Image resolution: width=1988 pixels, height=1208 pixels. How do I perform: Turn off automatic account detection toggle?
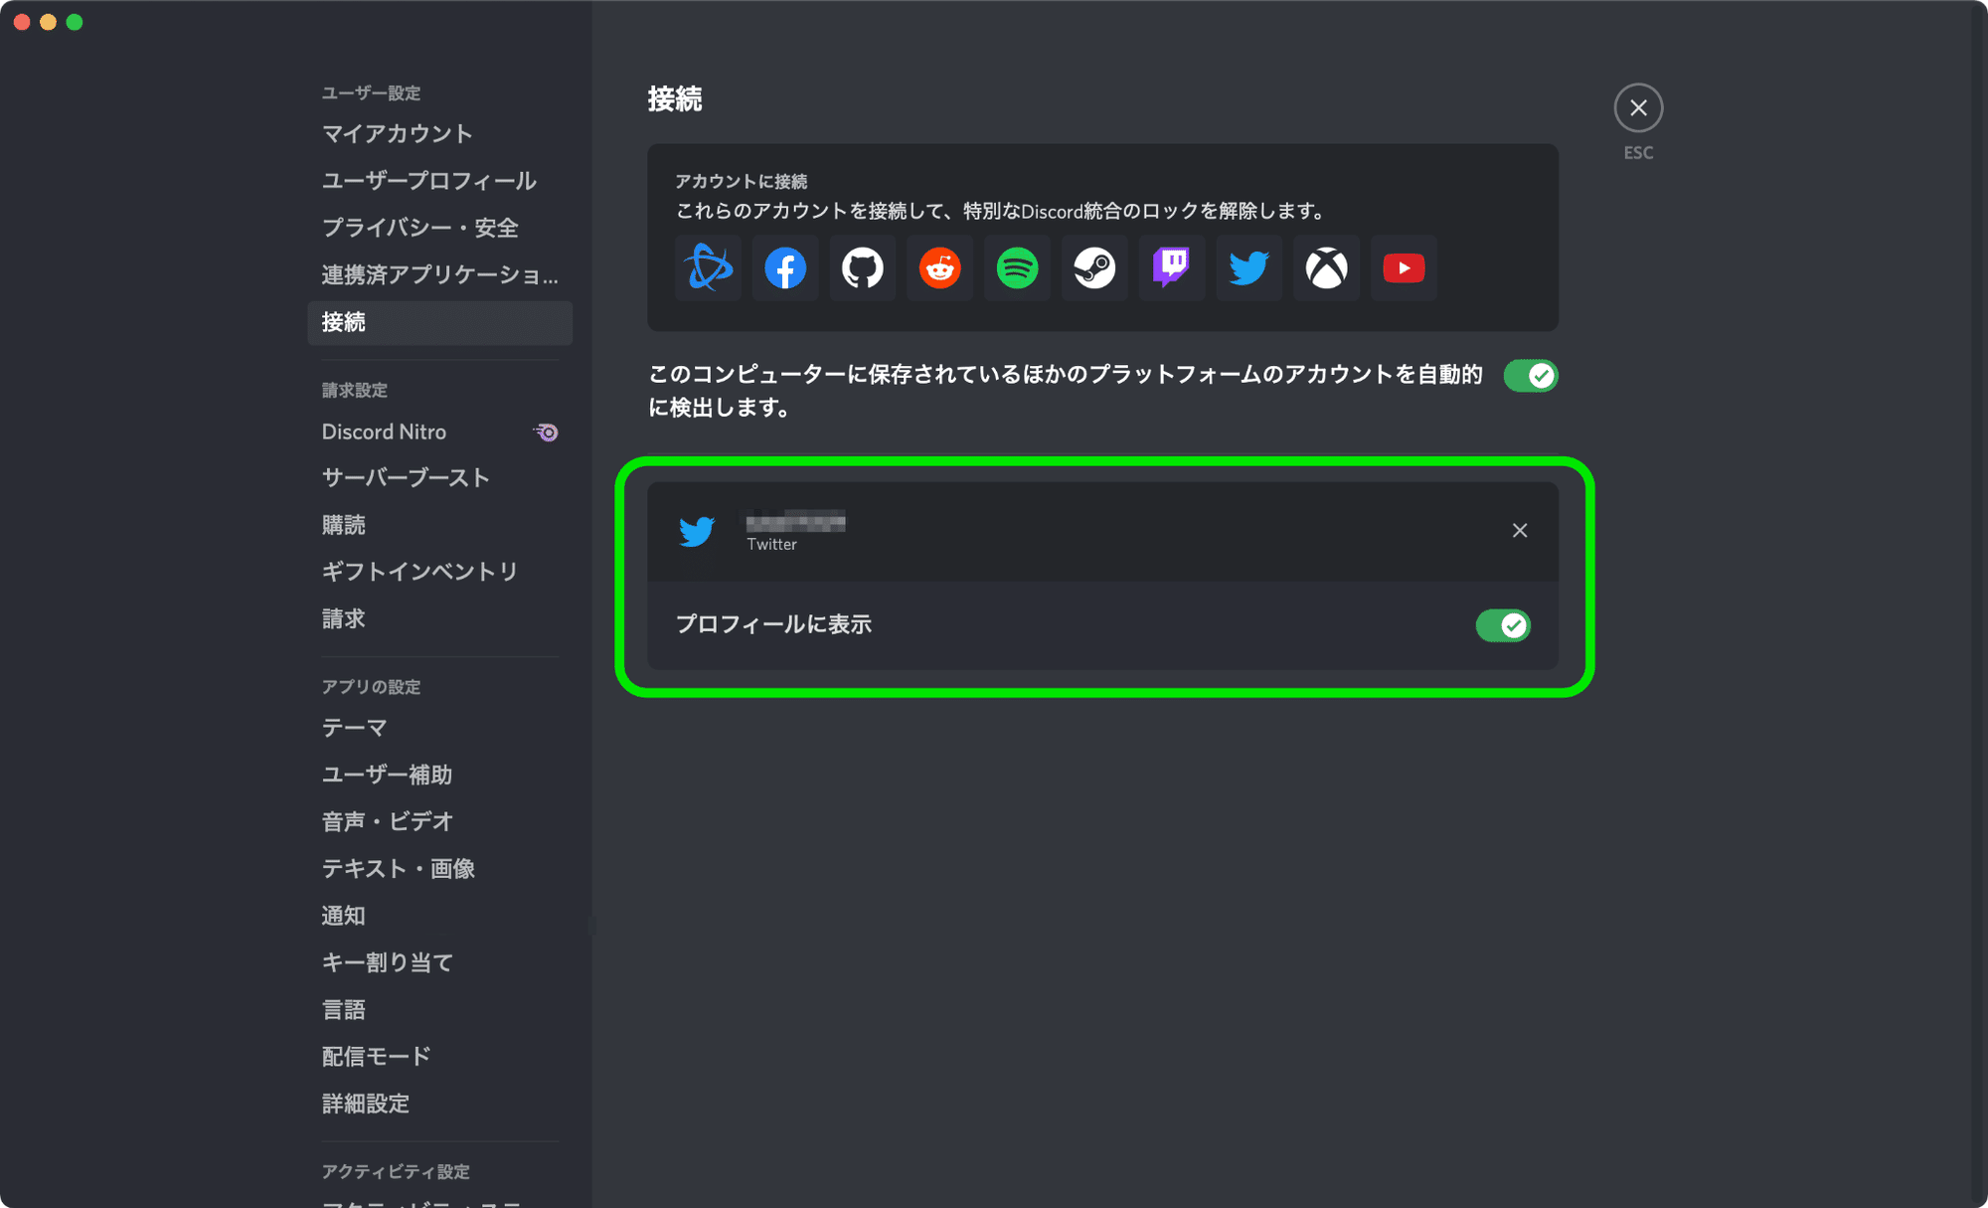pos(1530,375)
